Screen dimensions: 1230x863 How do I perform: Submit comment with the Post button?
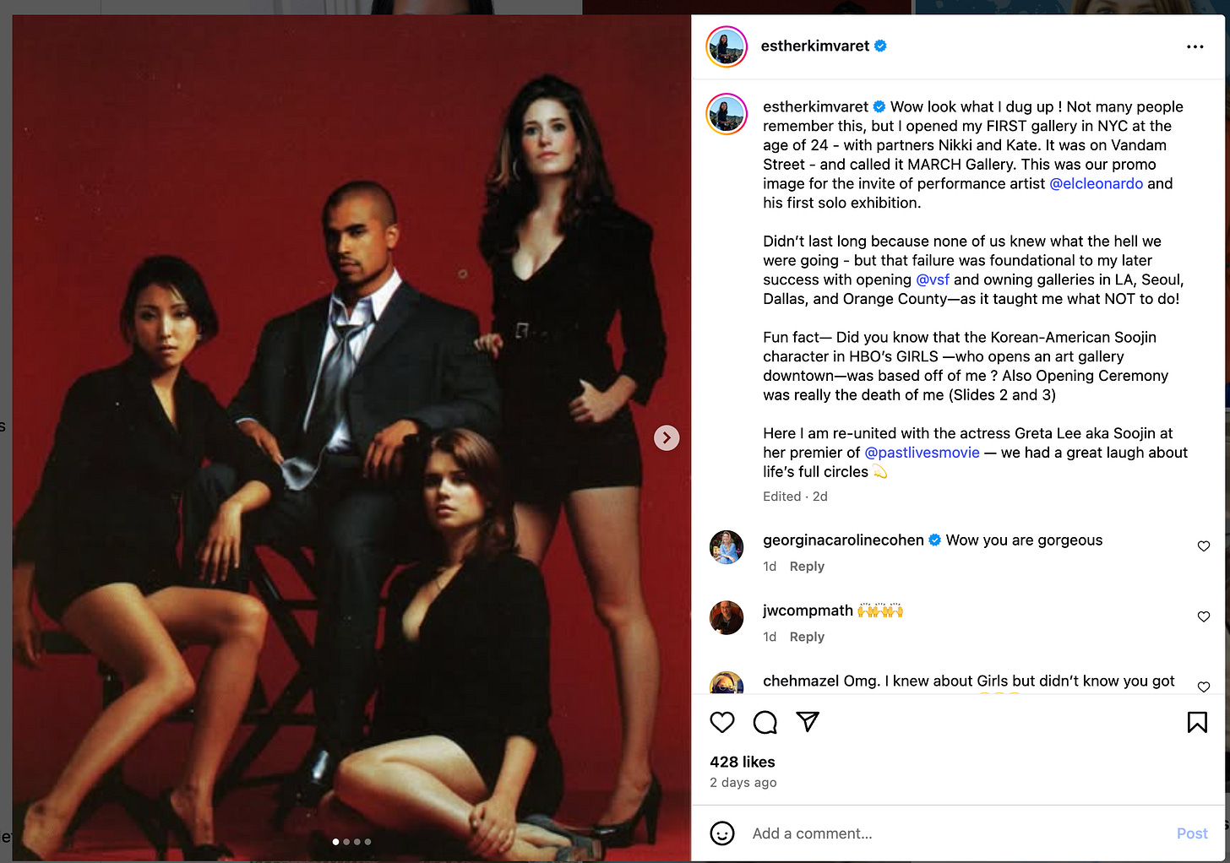click(1192, 833)
